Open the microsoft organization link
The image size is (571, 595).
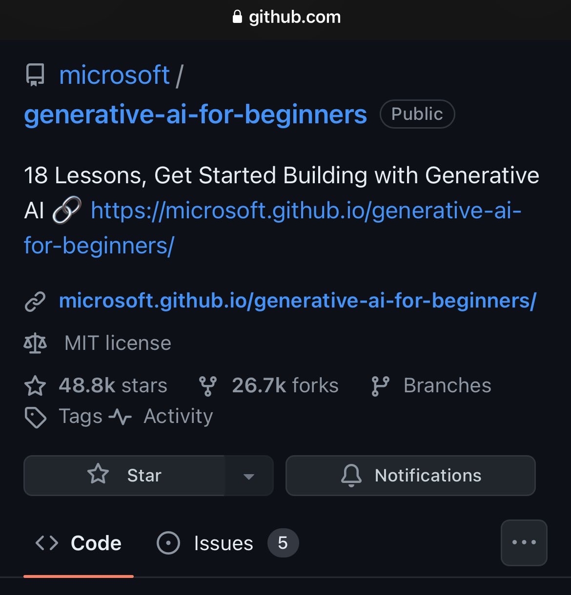[114, 75]
